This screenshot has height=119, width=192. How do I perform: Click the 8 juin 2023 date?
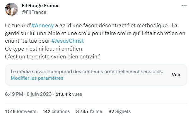coord(39,94)
